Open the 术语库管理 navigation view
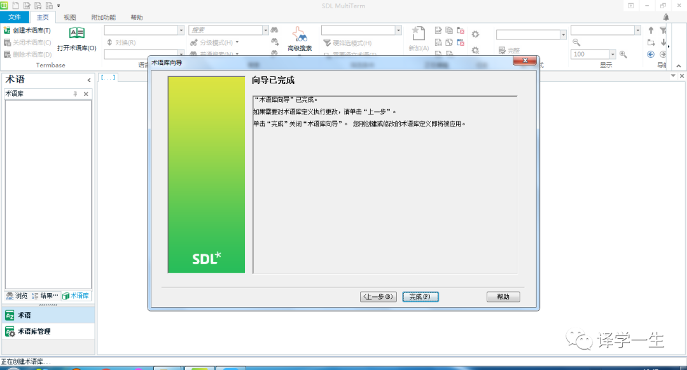 coord(48,331)
